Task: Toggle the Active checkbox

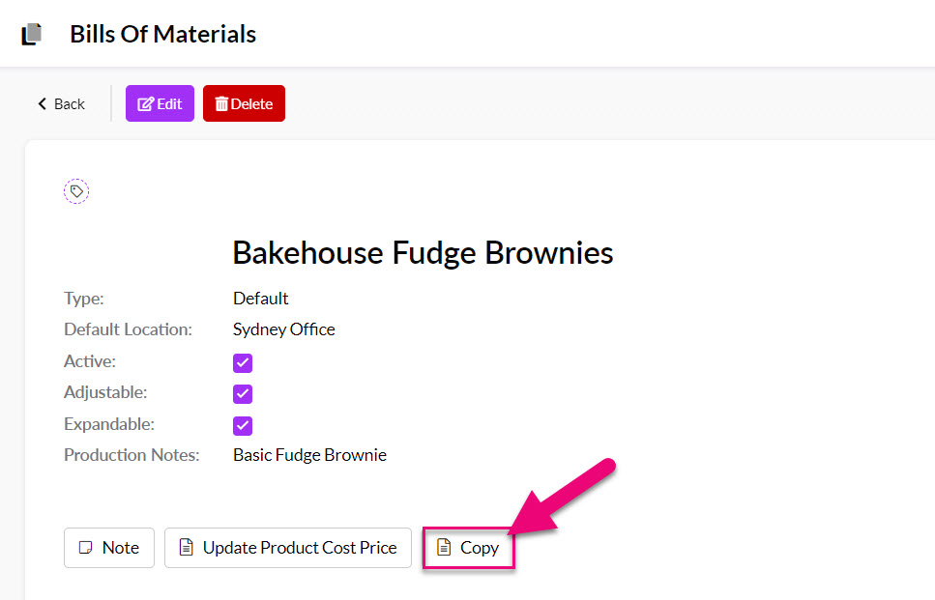Action: coord(243,363)
